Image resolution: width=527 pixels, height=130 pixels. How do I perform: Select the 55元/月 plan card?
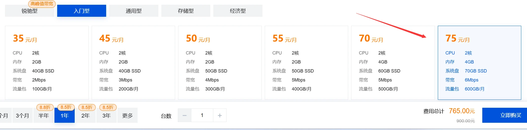(x=306, y=62)
